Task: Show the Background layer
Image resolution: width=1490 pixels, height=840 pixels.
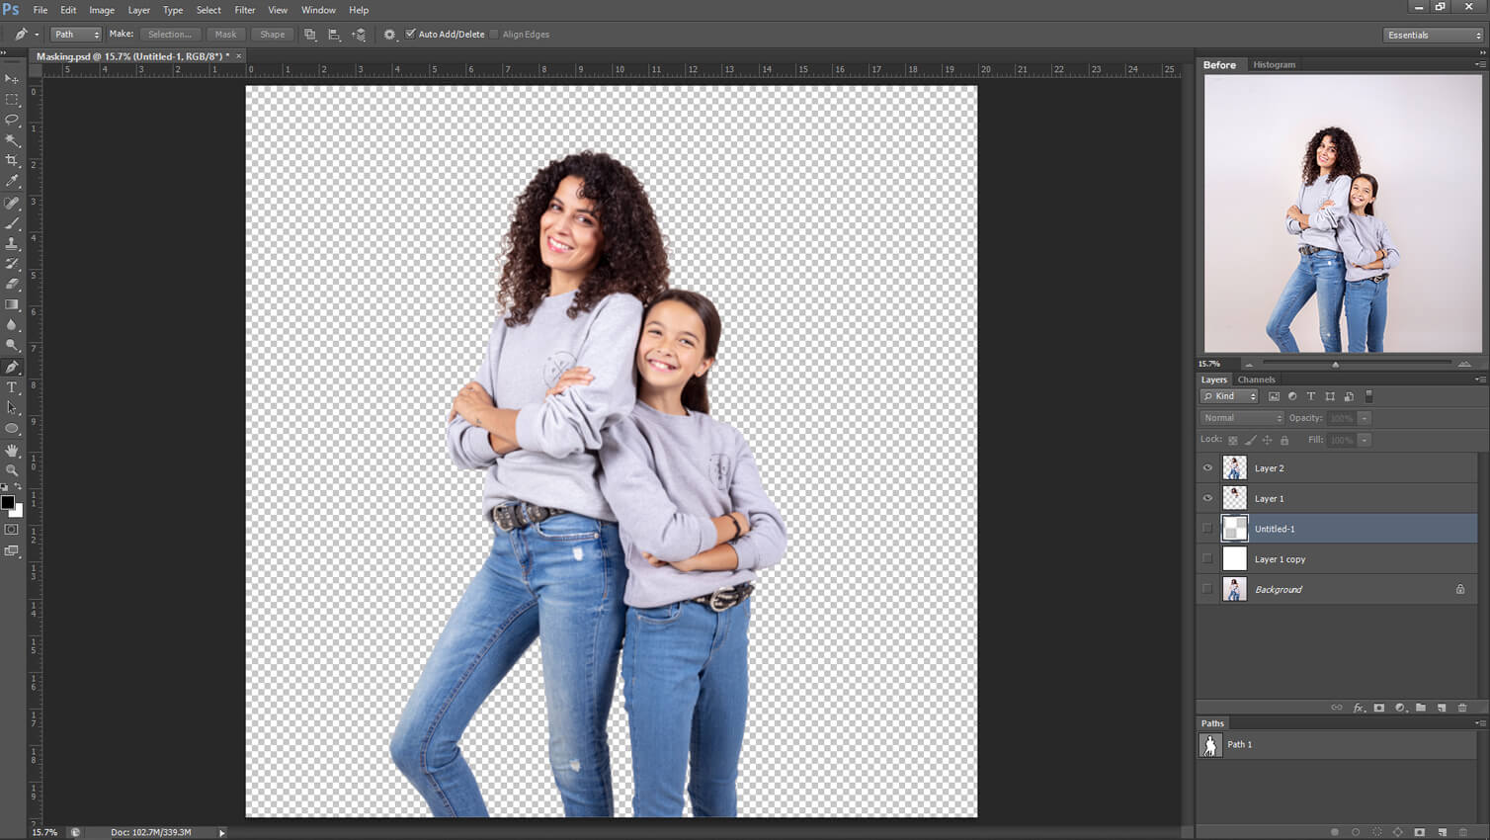Action: (x=1207, y=589)
